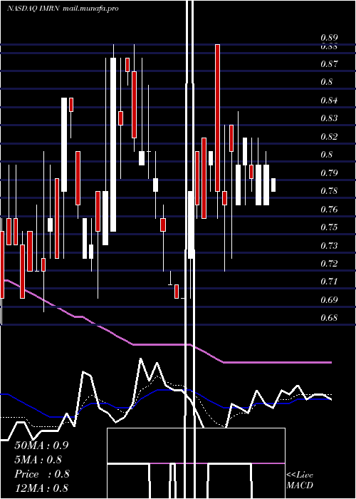
Task: Click the 0.69 price axis label
Action: pos(329,300)
